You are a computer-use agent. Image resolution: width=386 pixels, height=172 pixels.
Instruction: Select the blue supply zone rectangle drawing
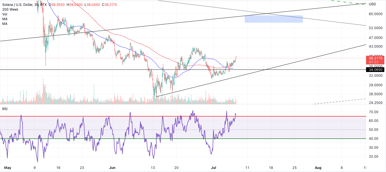point(273,19)
